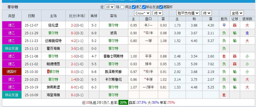This screenshot has width=256, height=107.
Task: Click the 纽伦堡 home team link
Action: (x=53, y=25)
